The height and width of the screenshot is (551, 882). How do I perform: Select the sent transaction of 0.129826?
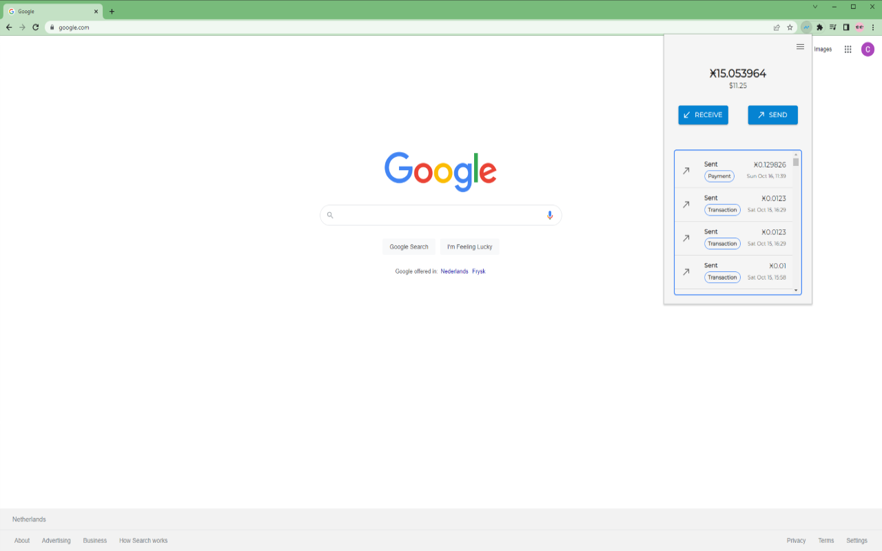pyautogui.click(x=733, y=170)
